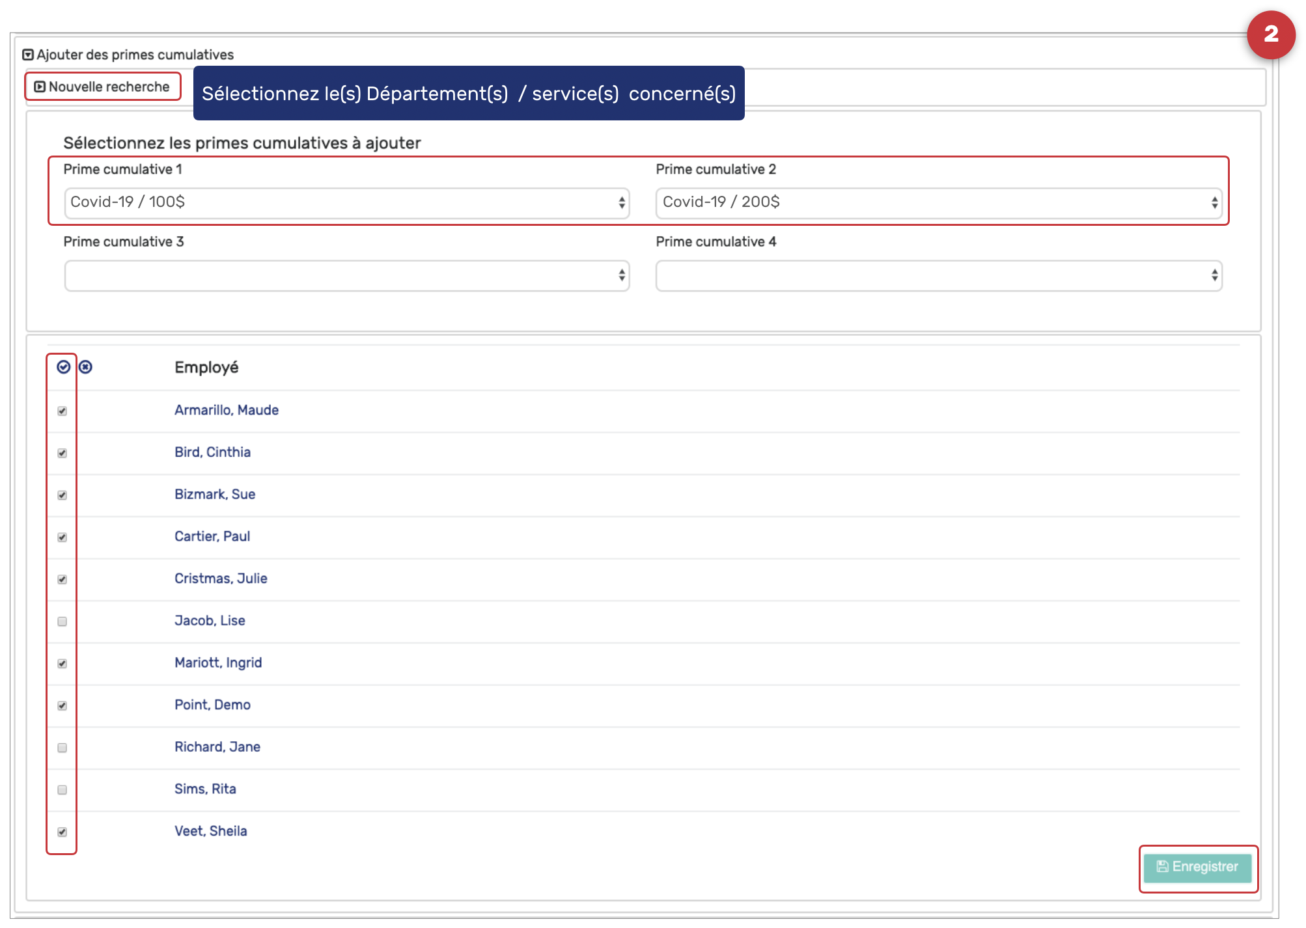Collapse the Ajouter des primes cumulatives section icon

(28, 55)
